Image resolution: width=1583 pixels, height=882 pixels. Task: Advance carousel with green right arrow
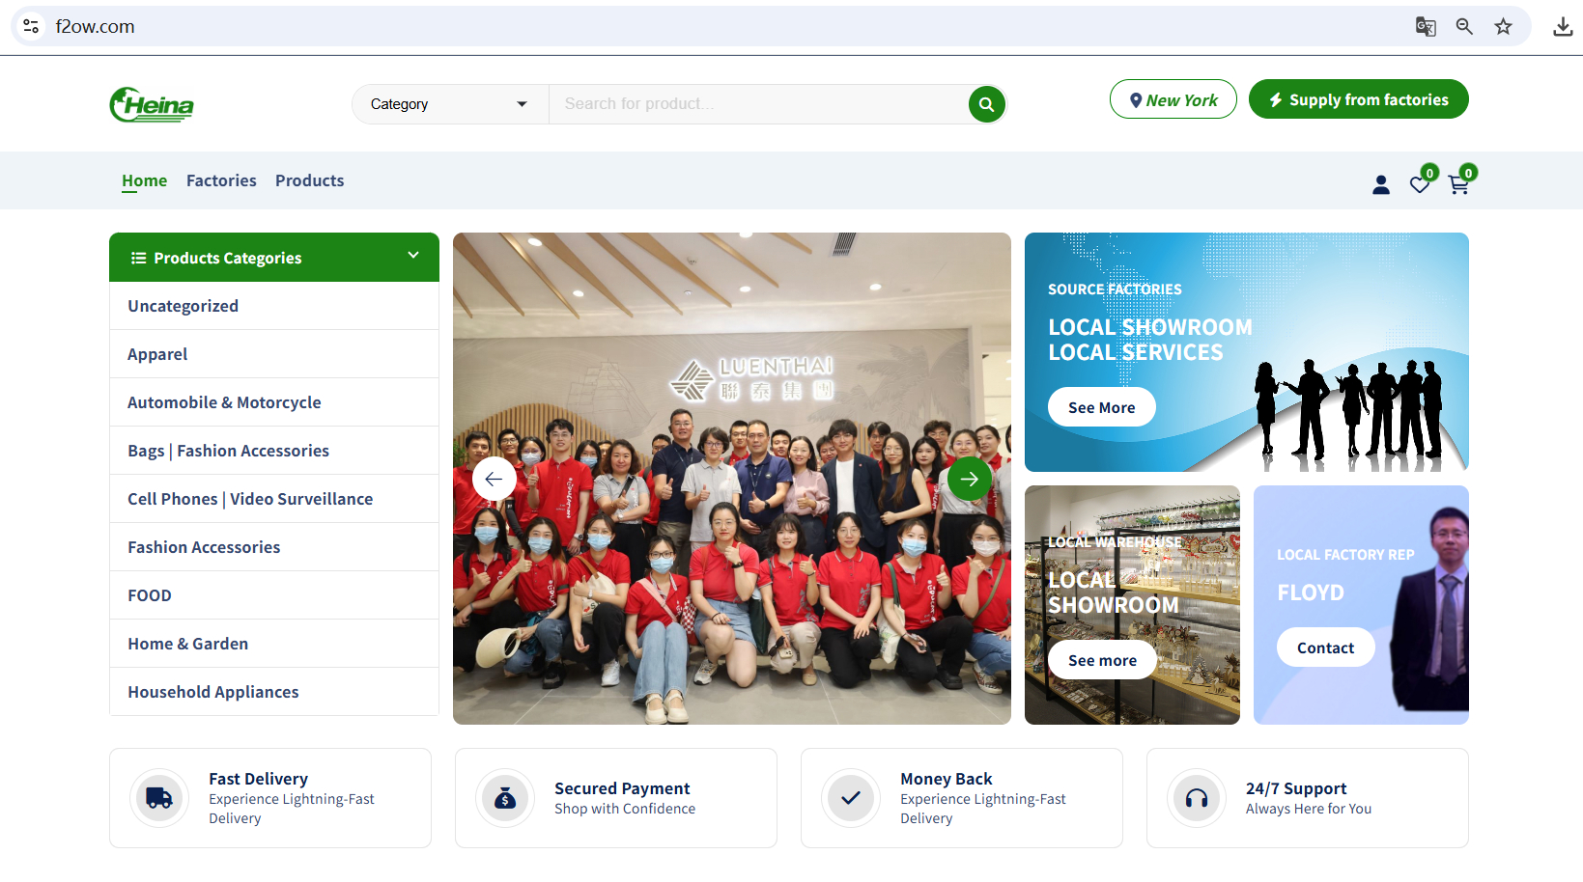[x=969, y=479]
